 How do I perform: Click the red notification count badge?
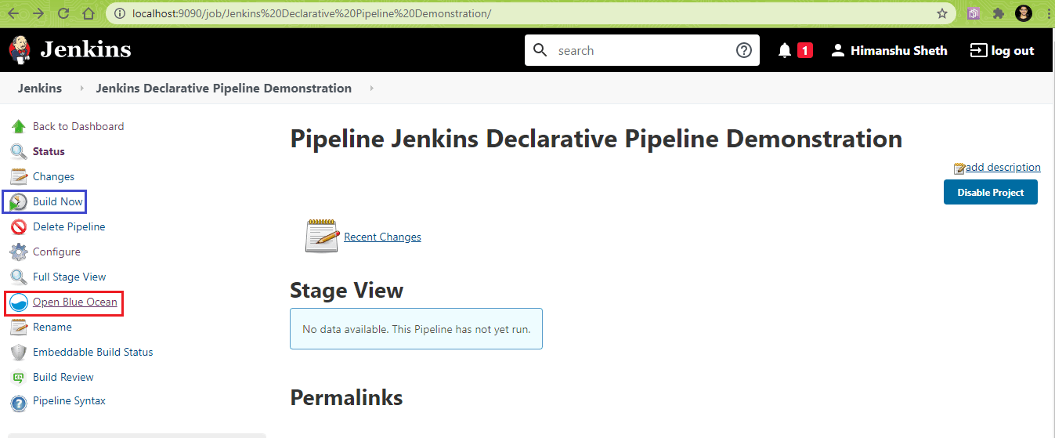pos(805,50)
